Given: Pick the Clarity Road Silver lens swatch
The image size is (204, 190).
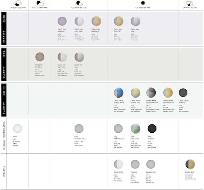Looking at the screenshot, I should click(x=135, y=21).
